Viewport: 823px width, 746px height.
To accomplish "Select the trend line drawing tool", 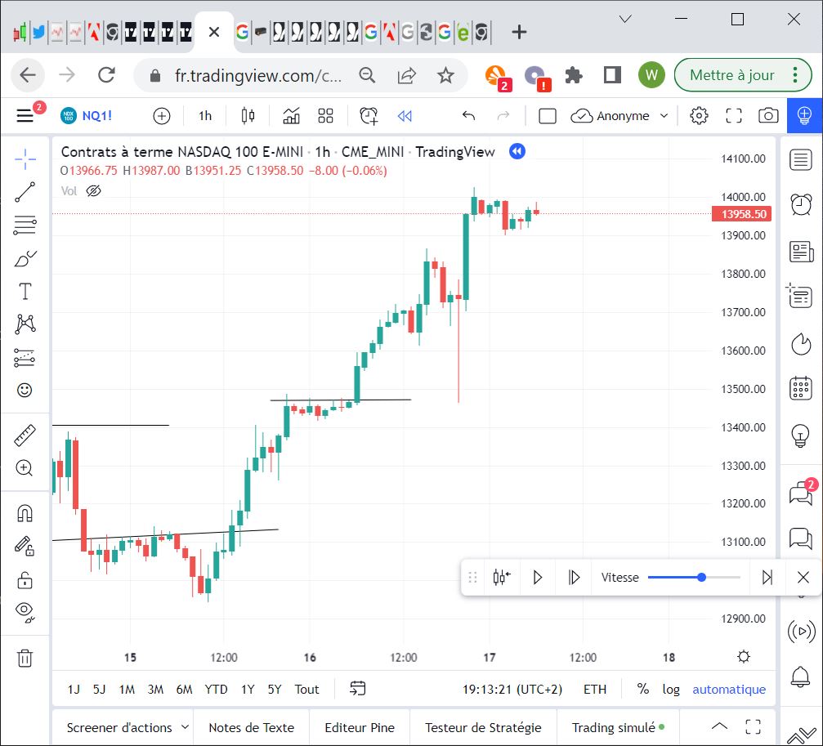I will 25,192.
